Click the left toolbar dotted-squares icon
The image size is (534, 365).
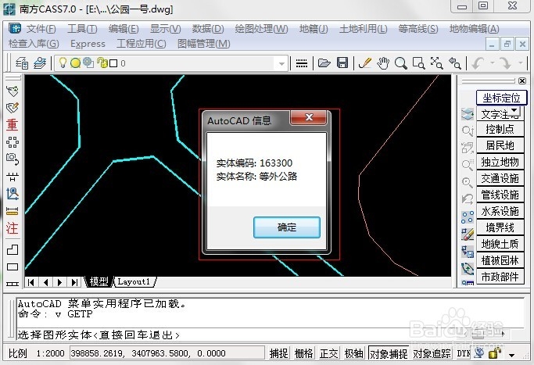click(13, 142)
